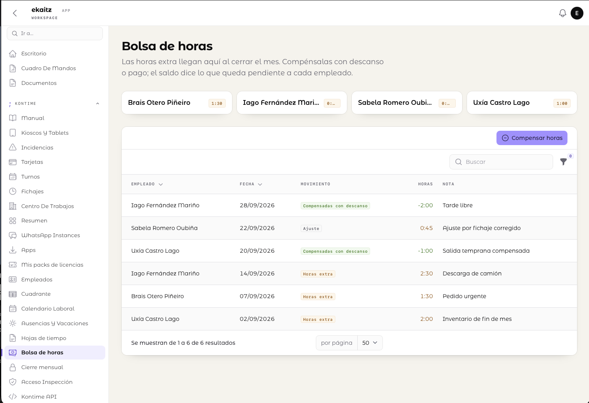Image resolution: width=589 pixels, height=403 pixels.
Task: Open Sabela Romero Oubiña balance card
Action: point(407,103)
